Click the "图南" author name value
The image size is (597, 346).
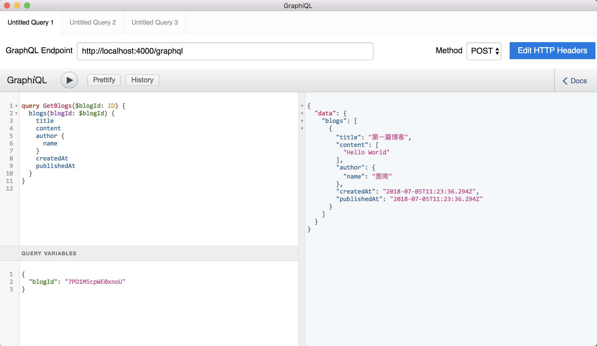click(382, 177)
